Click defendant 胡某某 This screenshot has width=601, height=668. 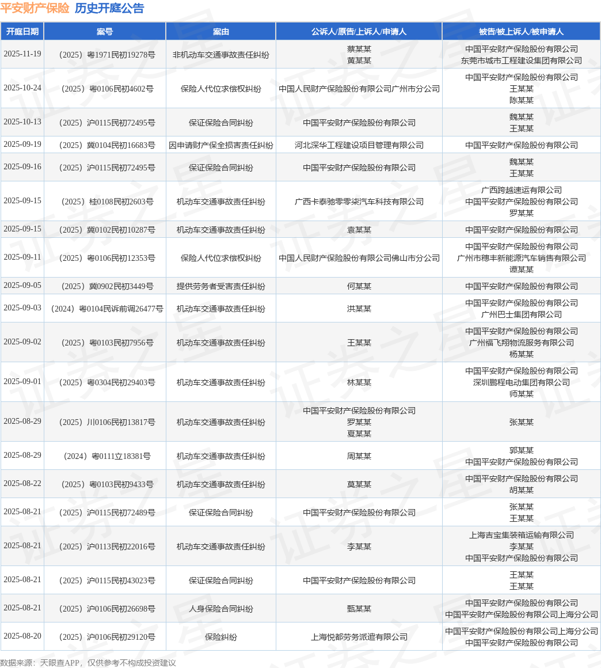pos(522,491)
